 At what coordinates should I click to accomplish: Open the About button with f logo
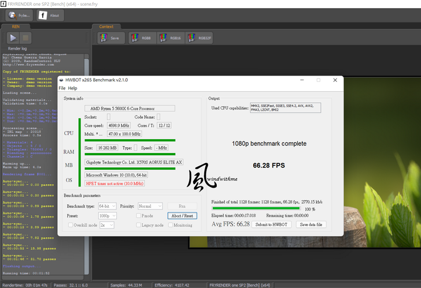pos(50,16)
